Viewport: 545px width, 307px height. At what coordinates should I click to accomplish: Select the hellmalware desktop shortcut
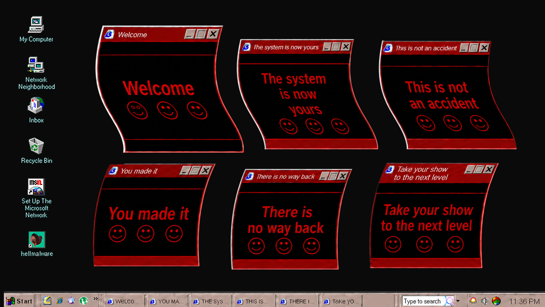click(37, 244)
